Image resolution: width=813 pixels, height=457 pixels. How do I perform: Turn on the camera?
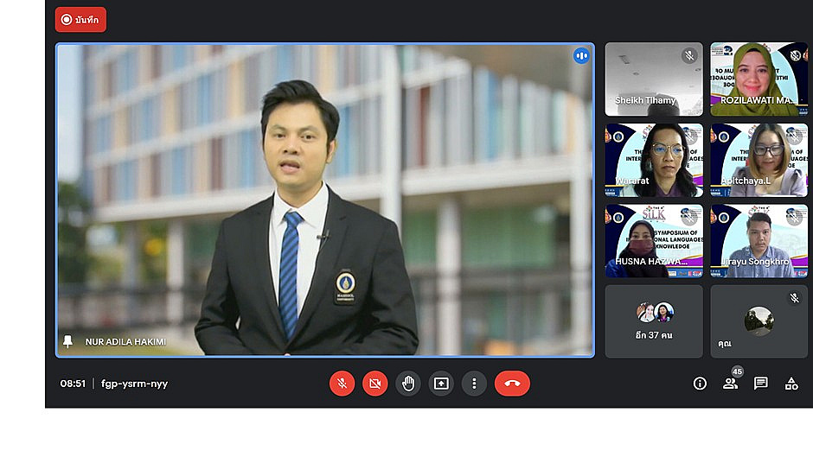coord(375,384)
